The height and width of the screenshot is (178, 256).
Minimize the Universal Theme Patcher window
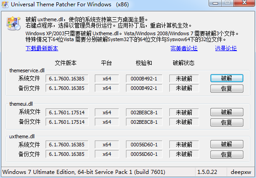click(x=215, y=3)
